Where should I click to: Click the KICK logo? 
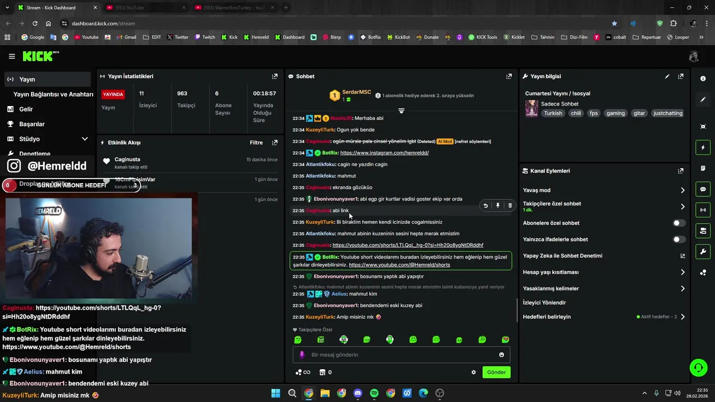tap(40, 56)
